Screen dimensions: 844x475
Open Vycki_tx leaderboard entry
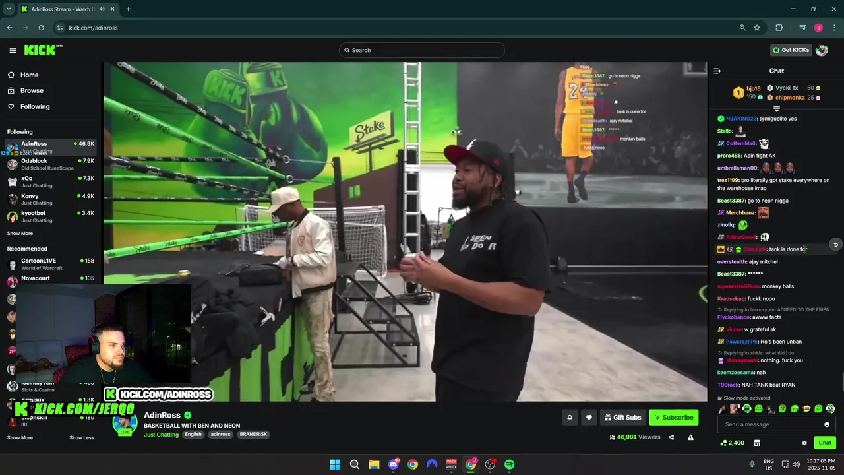[793, 88]
